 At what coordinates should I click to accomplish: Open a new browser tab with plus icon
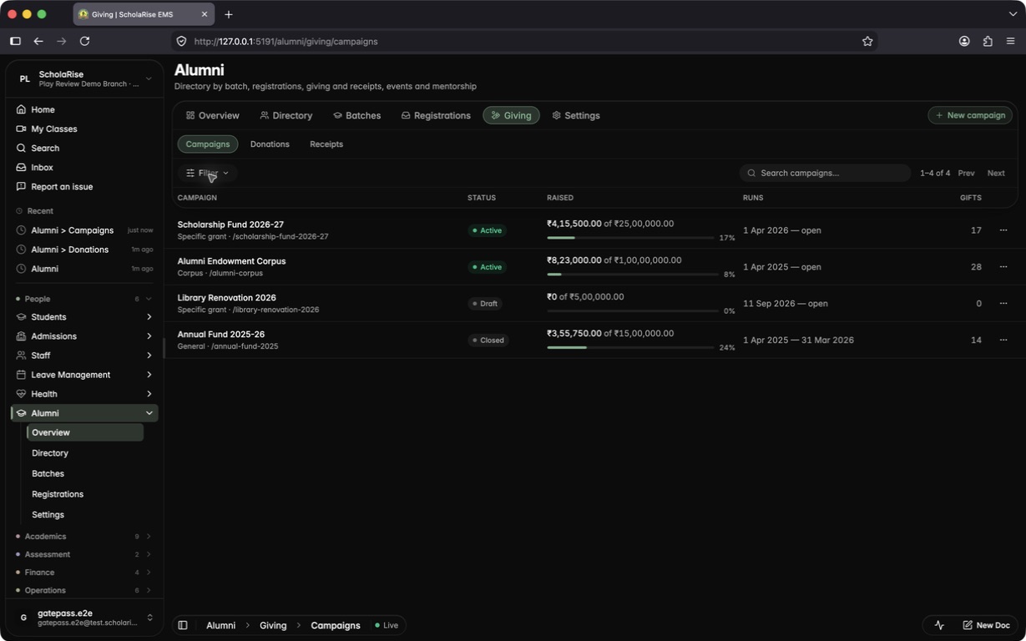click(x=229, y=14)
